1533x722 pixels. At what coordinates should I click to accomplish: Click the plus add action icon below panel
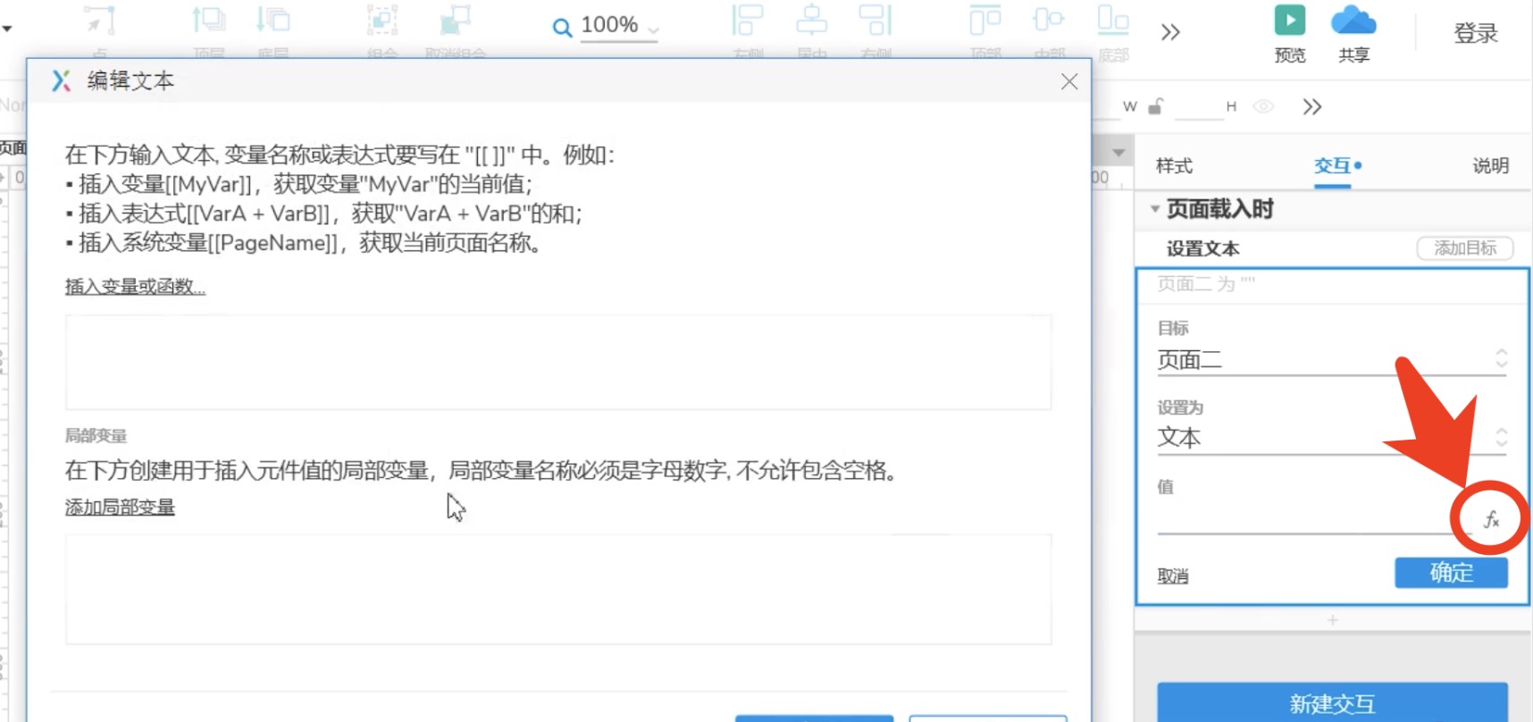[x=1333, y=620]
